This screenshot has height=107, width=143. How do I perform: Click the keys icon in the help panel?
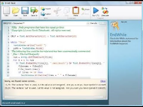pyautogui.click(x=115, y=26)
